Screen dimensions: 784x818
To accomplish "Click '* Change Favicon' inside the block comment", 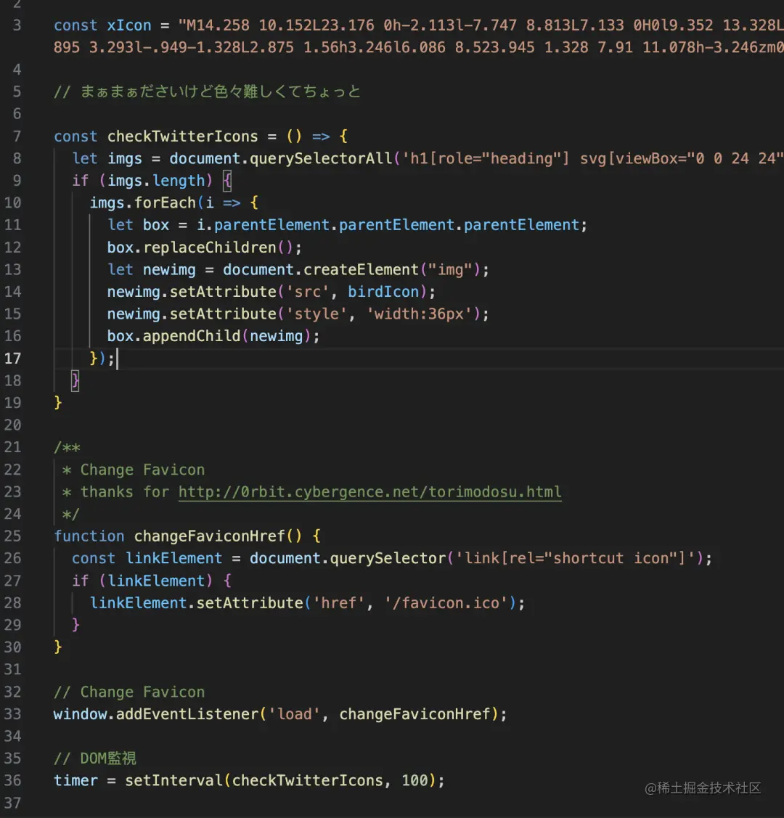I will 134,470.
